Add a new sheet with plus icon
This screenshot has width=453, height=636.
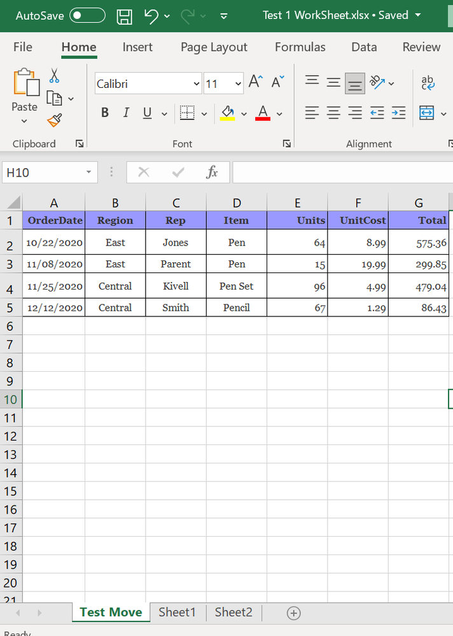pos(293,613)
